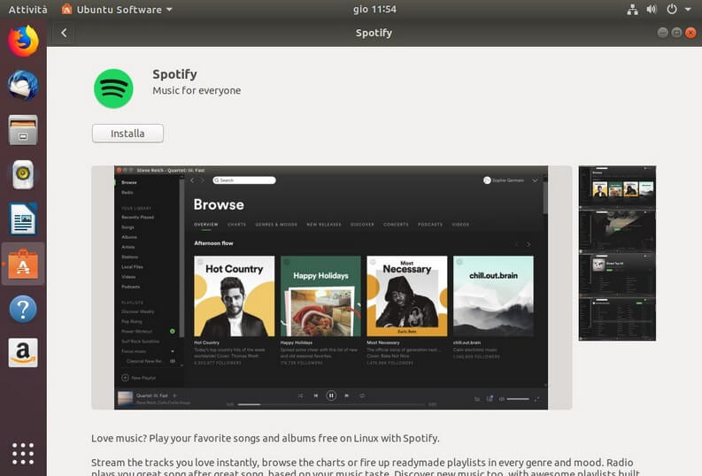
Task: Click the Love music? description line
Action: (x=265, y=438)
